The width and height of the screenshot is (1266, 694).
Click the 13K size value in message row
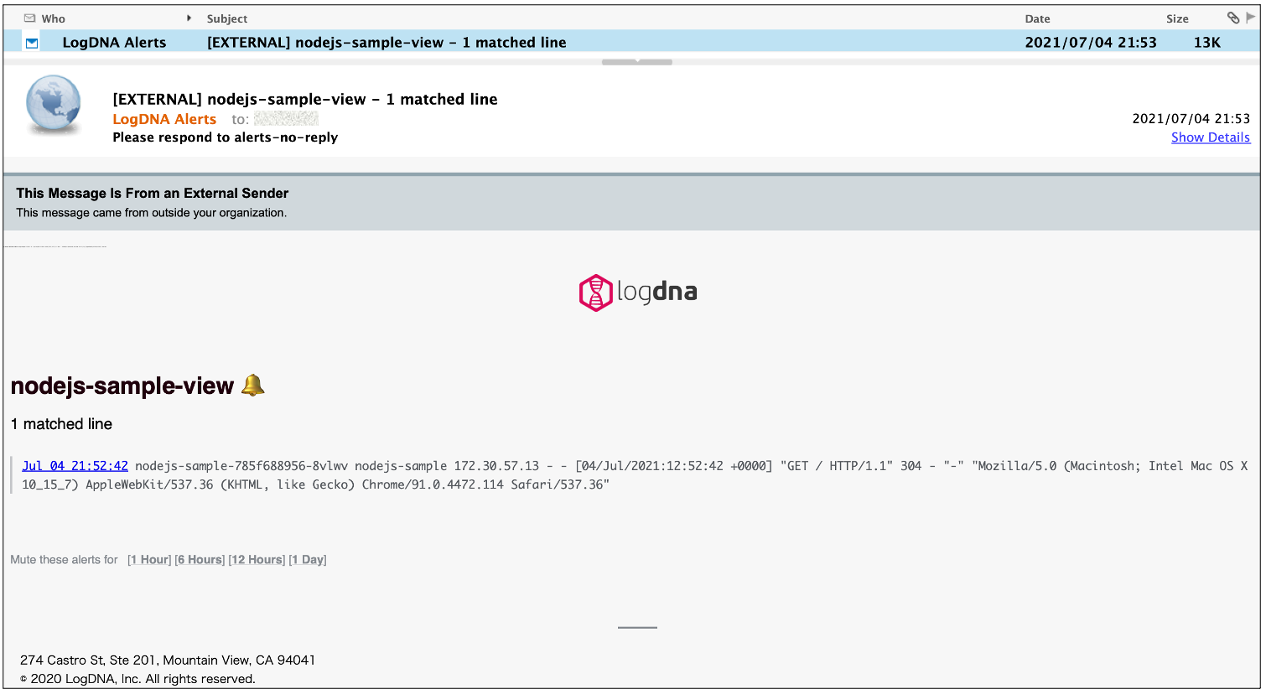tap(1207, 43)
